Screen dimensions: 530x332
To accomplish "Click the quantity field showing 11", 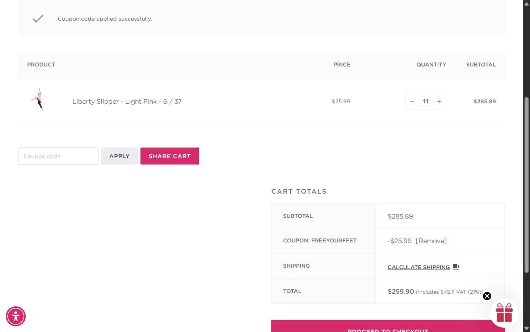I will click(x=426, y=102).
